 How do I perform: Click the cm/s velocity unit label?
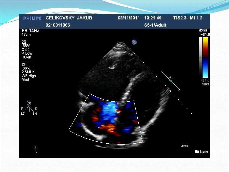pos(205,84)
